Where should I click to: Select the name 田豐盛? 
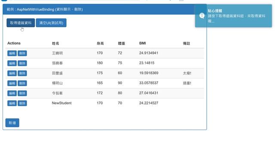click(x=57, y=73)
